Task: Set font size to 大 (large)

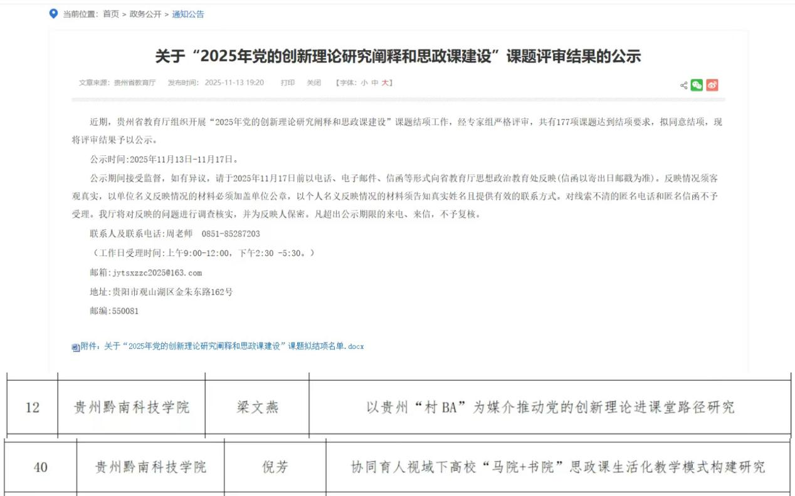Action: tap(385, 83)
